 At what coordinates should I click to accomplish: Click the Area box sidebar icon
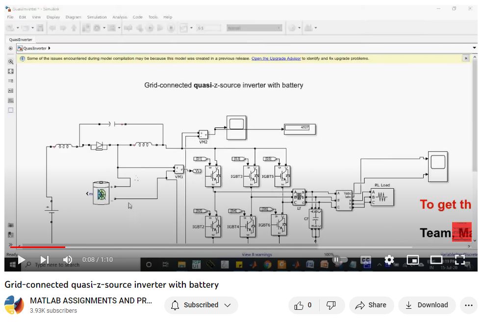[11, 110]
